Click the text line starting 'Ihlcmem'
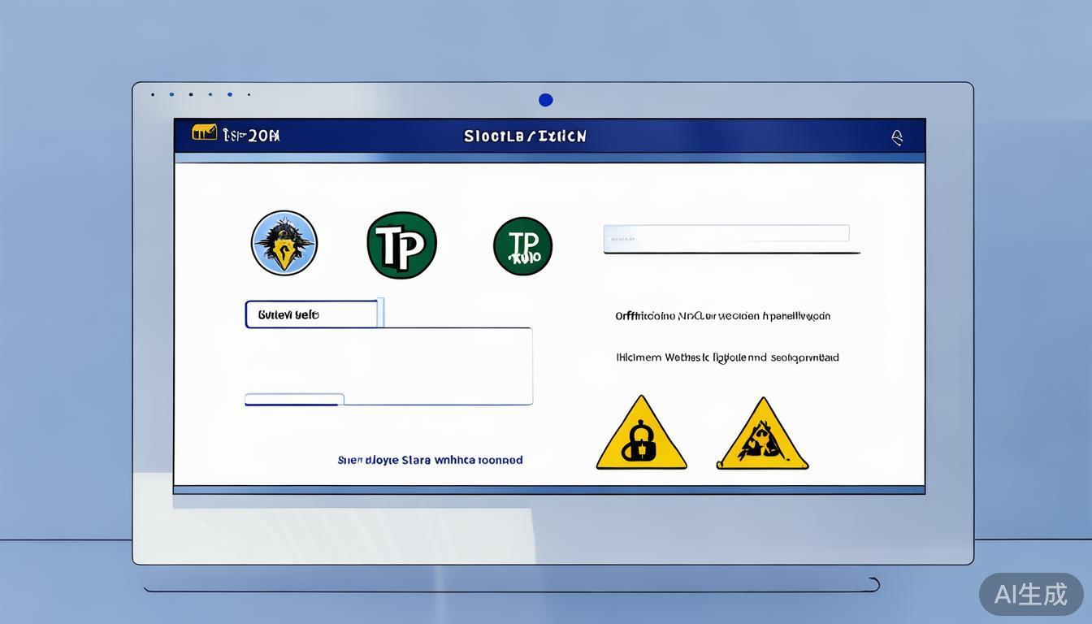The width and height of the screenshot is (1092, 624). (727, 357)
